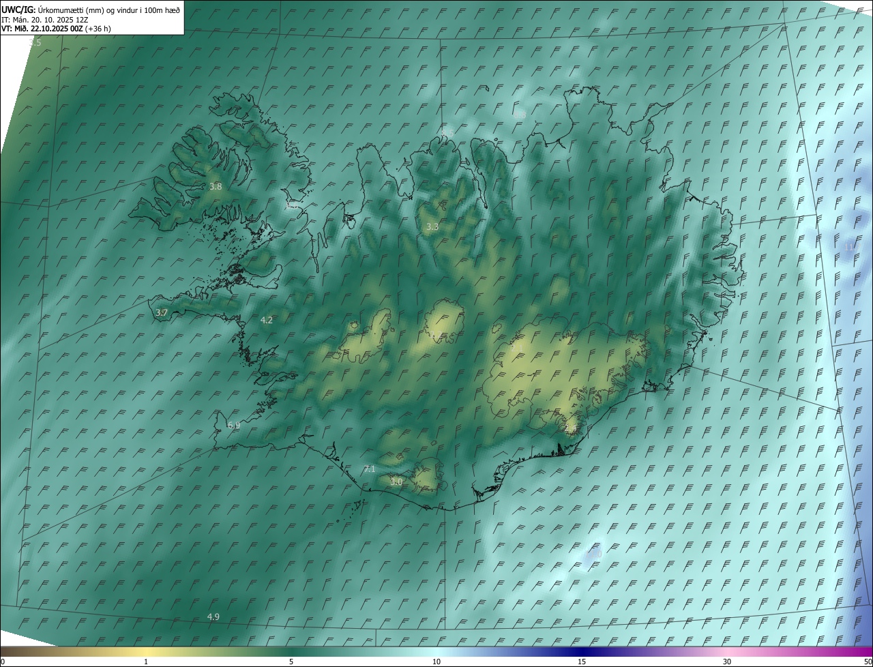Click the initial time 'IT: Mán. 20. 10. 2025 12Z'
Image resolution: width=873 pixels, height=667 pixels.
[x=45, y=19]
